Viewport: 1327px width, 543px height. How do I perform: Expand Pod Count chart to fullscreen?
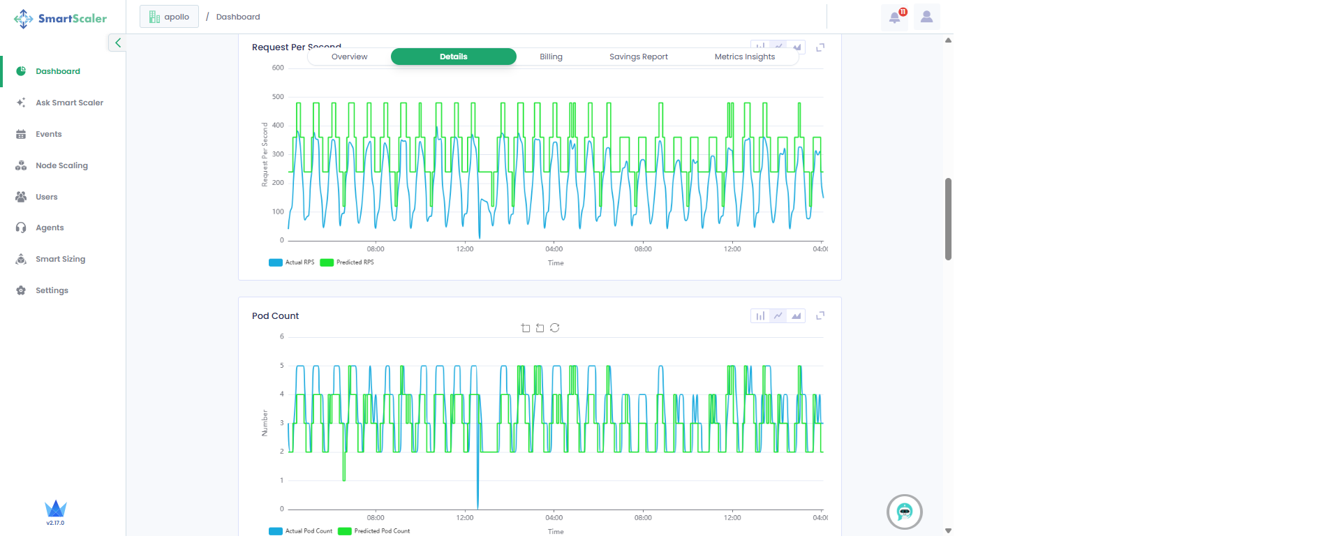tap(820, 316)
